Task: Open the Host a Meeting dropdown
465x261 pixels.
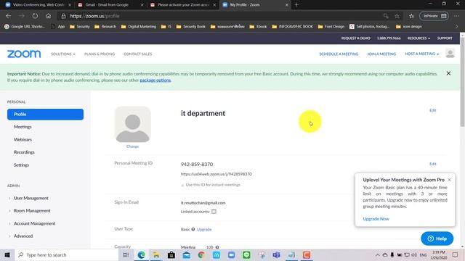Action: pos(421,54)
